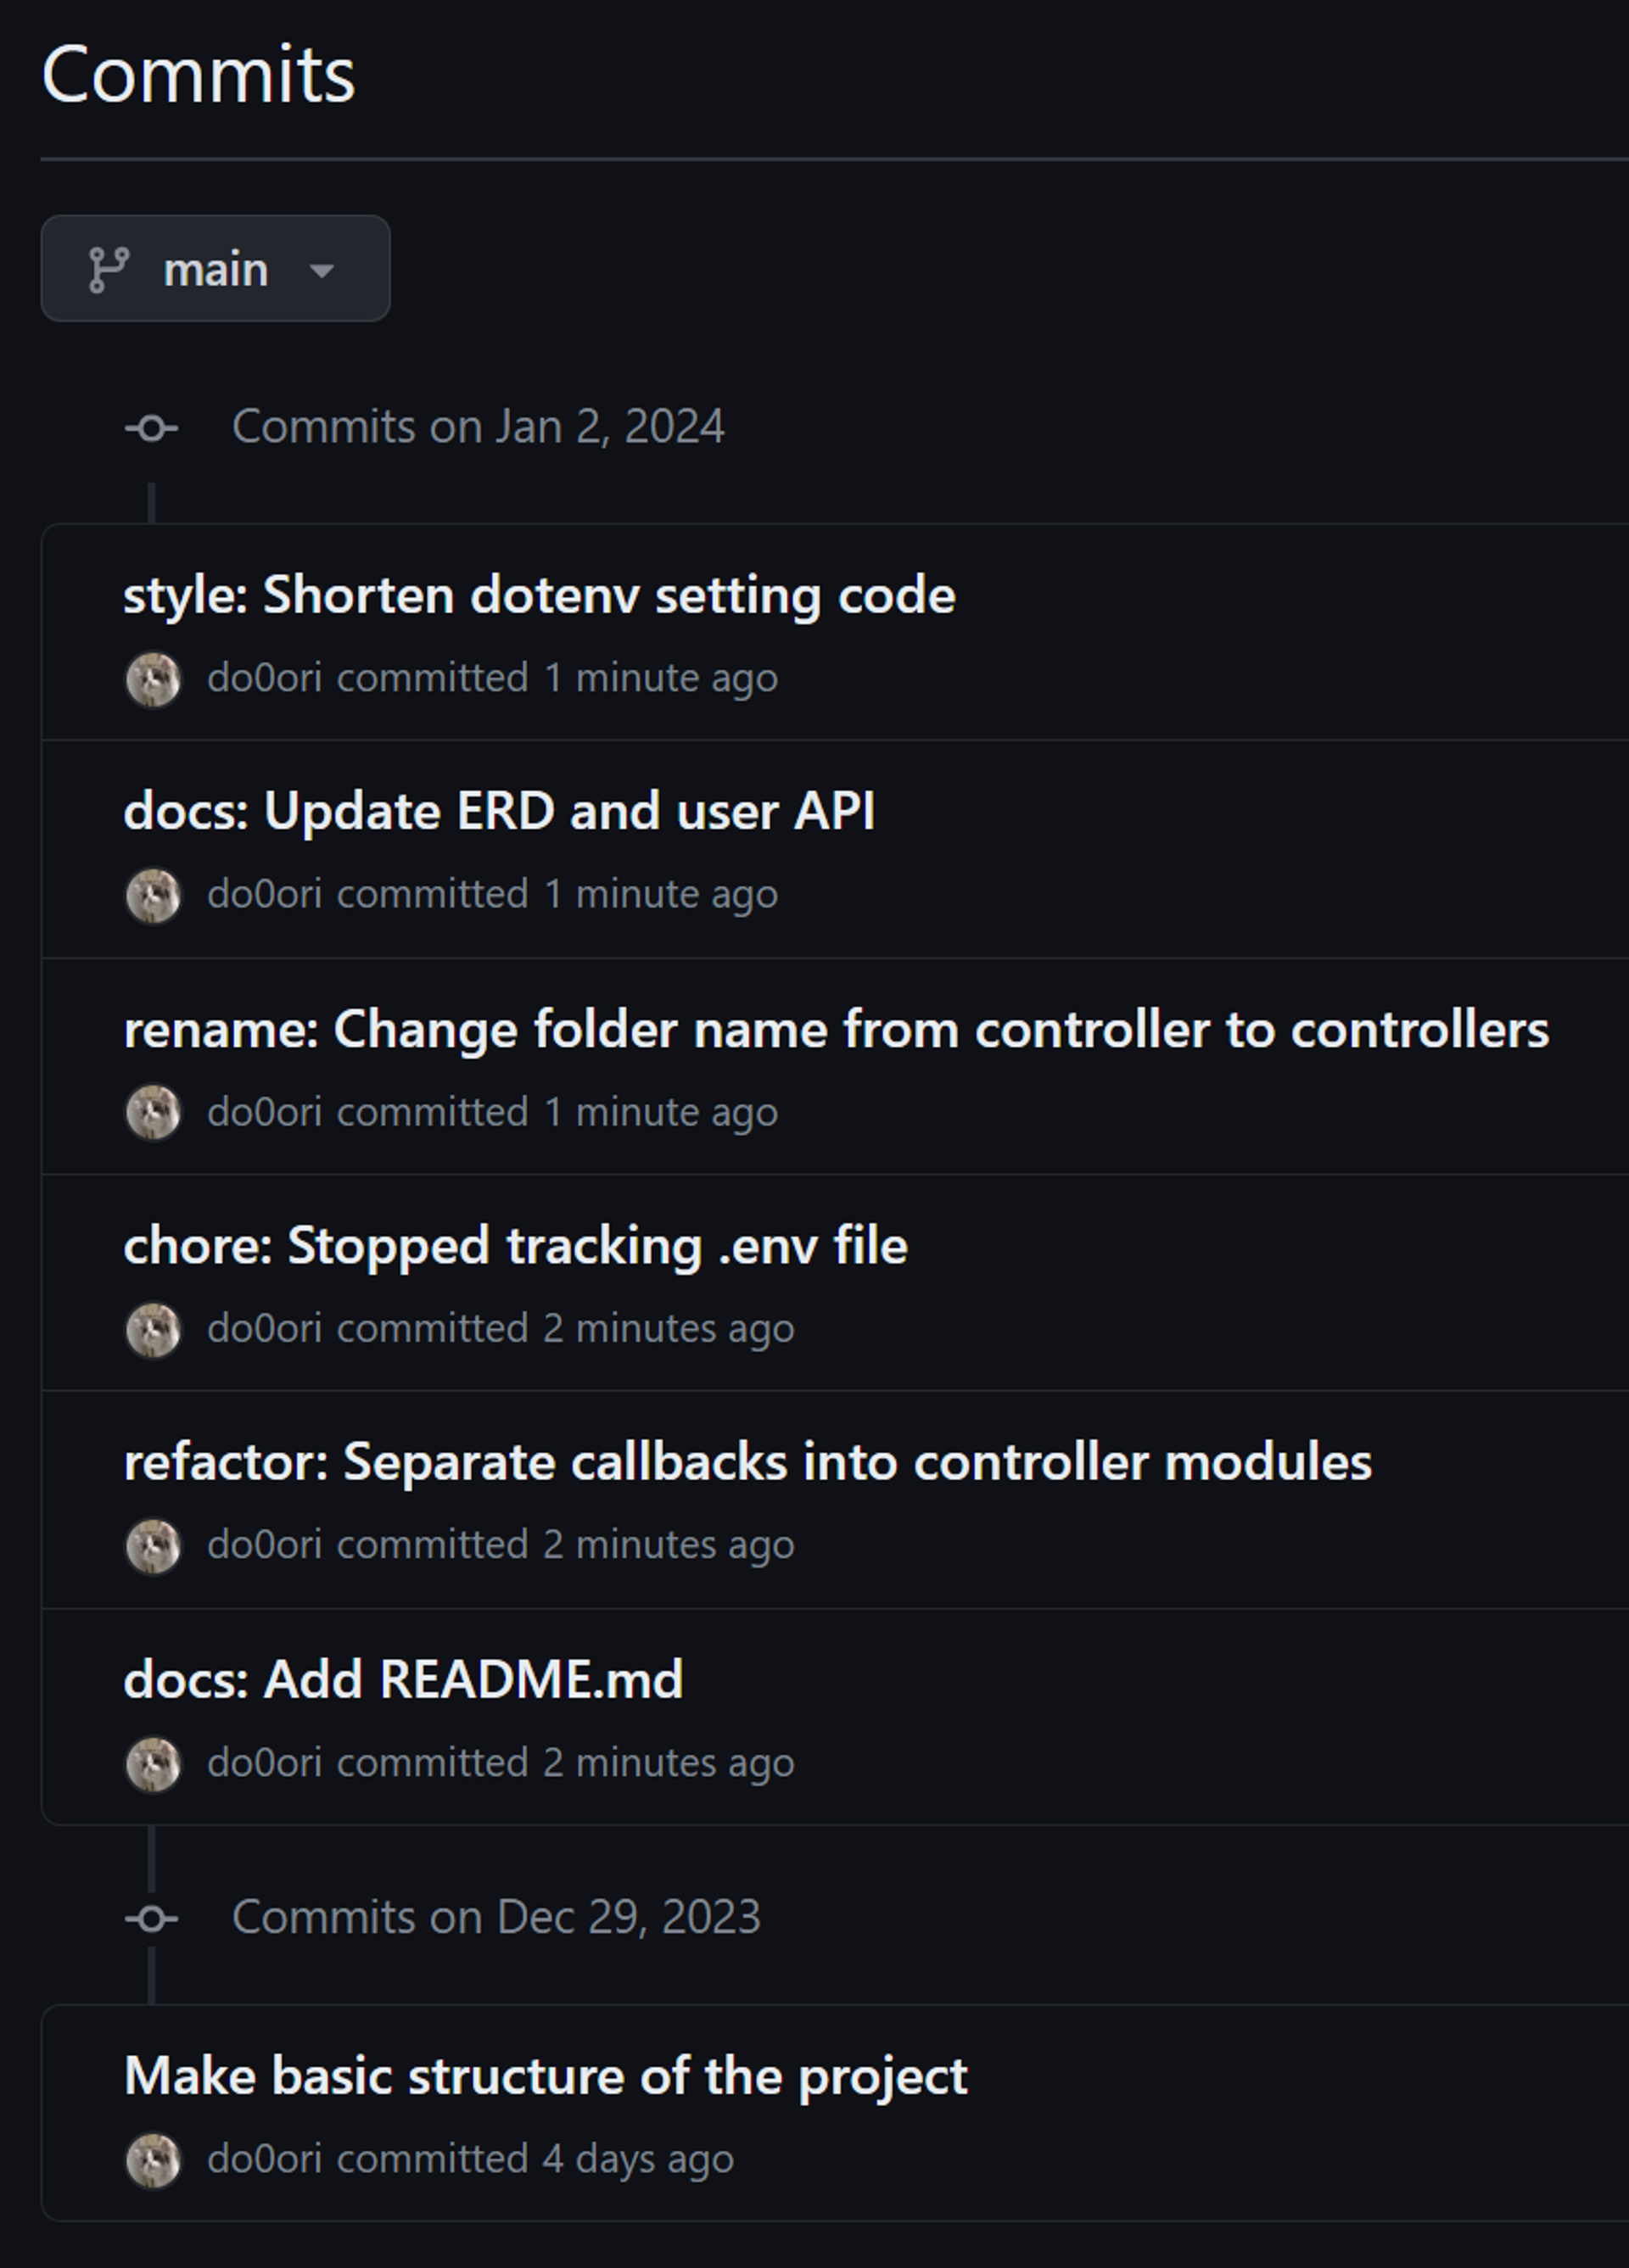
Task: Click avatar on Update ERD commit
Action: click(153, 895)
